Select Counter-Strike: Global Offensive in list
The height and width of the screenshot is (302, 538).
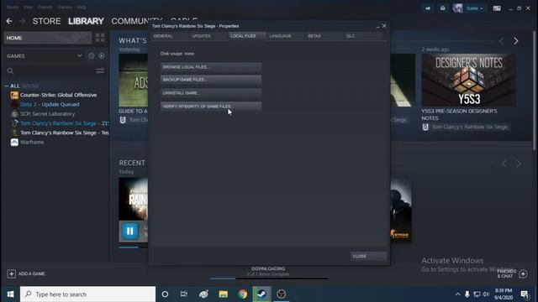click(58, 95)
